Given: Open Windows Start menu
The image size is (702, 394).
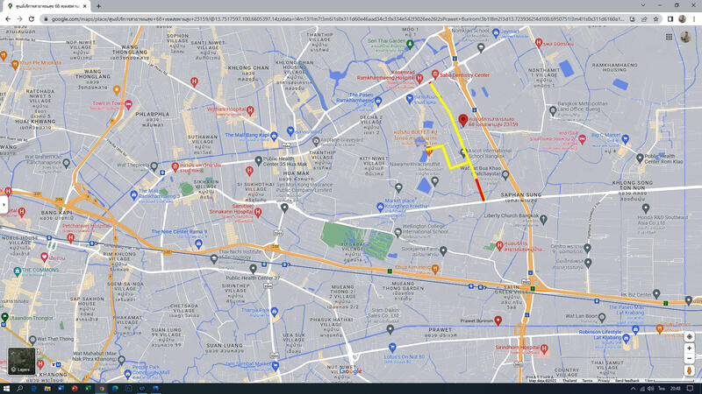Looking at the screenshot, I should pos(7,388).
